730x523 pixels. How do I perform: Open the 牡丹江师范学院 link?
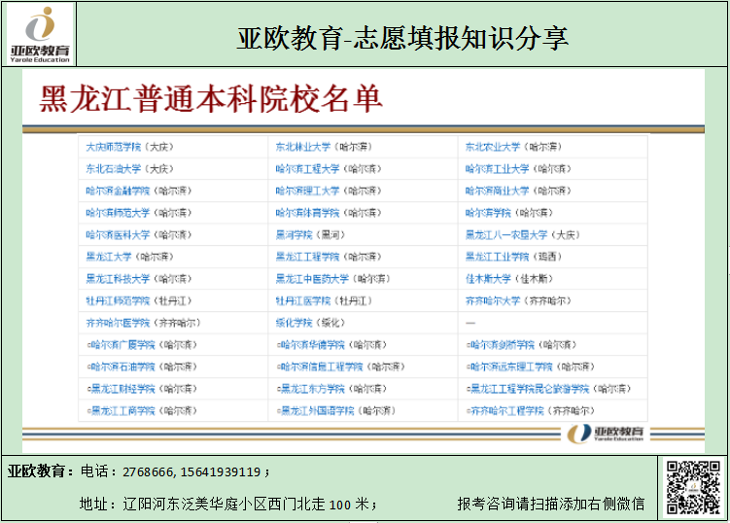click(118, 300)
